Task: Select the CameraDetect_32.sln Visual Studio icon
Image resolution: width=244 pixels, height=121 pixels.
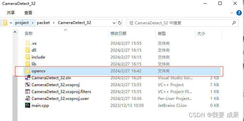Action: (x=28, y=78)
